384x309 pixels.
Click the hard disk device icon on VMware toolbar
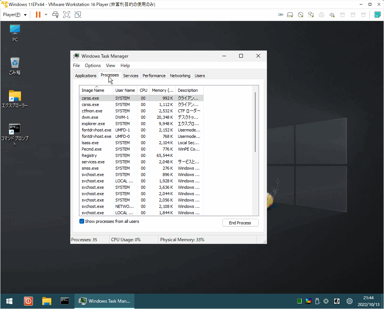290,15
